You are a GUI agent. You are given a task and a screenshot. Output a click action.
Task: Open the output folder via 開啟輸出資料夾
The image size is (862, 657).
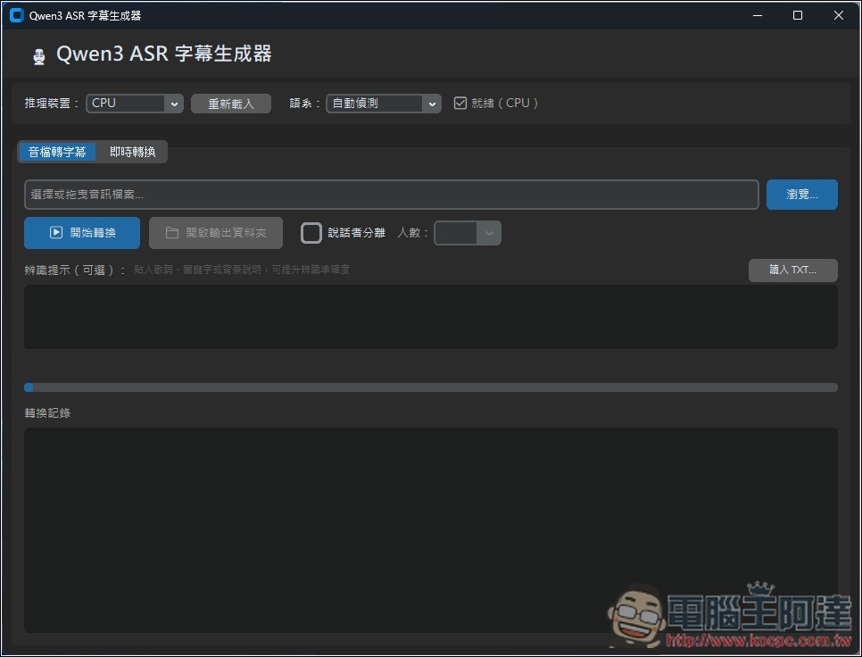[216, 232]
